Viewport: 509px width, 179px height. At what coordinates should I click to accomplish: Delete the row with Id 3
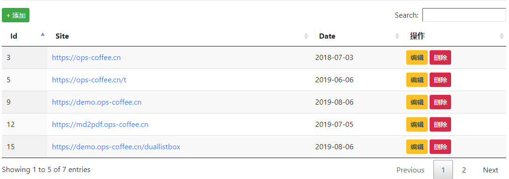[x=440, y=58]
